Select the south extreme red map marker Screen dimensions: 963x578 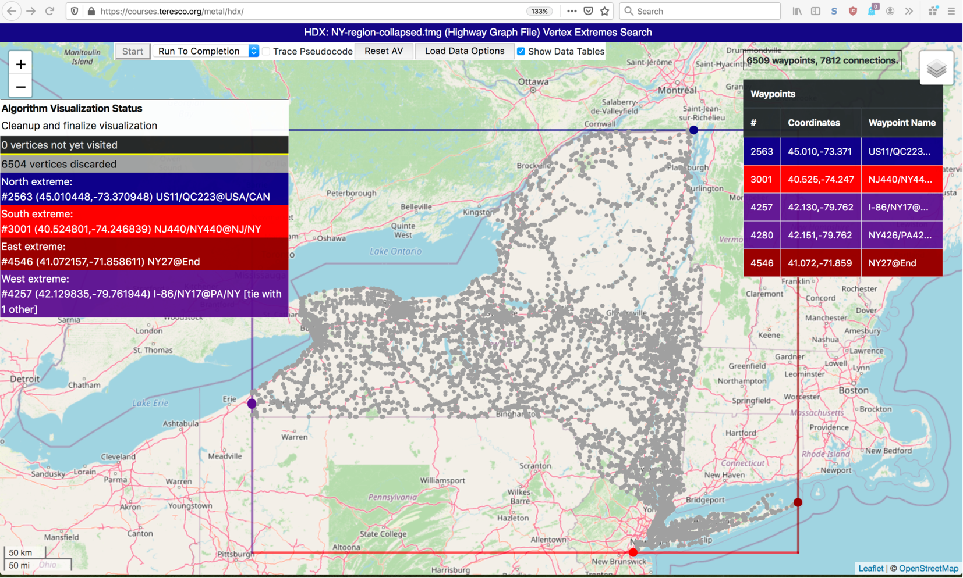pos(633,552)
